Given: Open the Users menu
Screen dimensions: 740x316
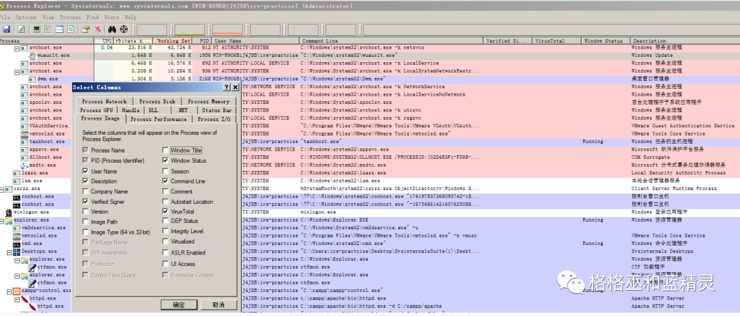Looking at the screenshot, I should [112, 17].
